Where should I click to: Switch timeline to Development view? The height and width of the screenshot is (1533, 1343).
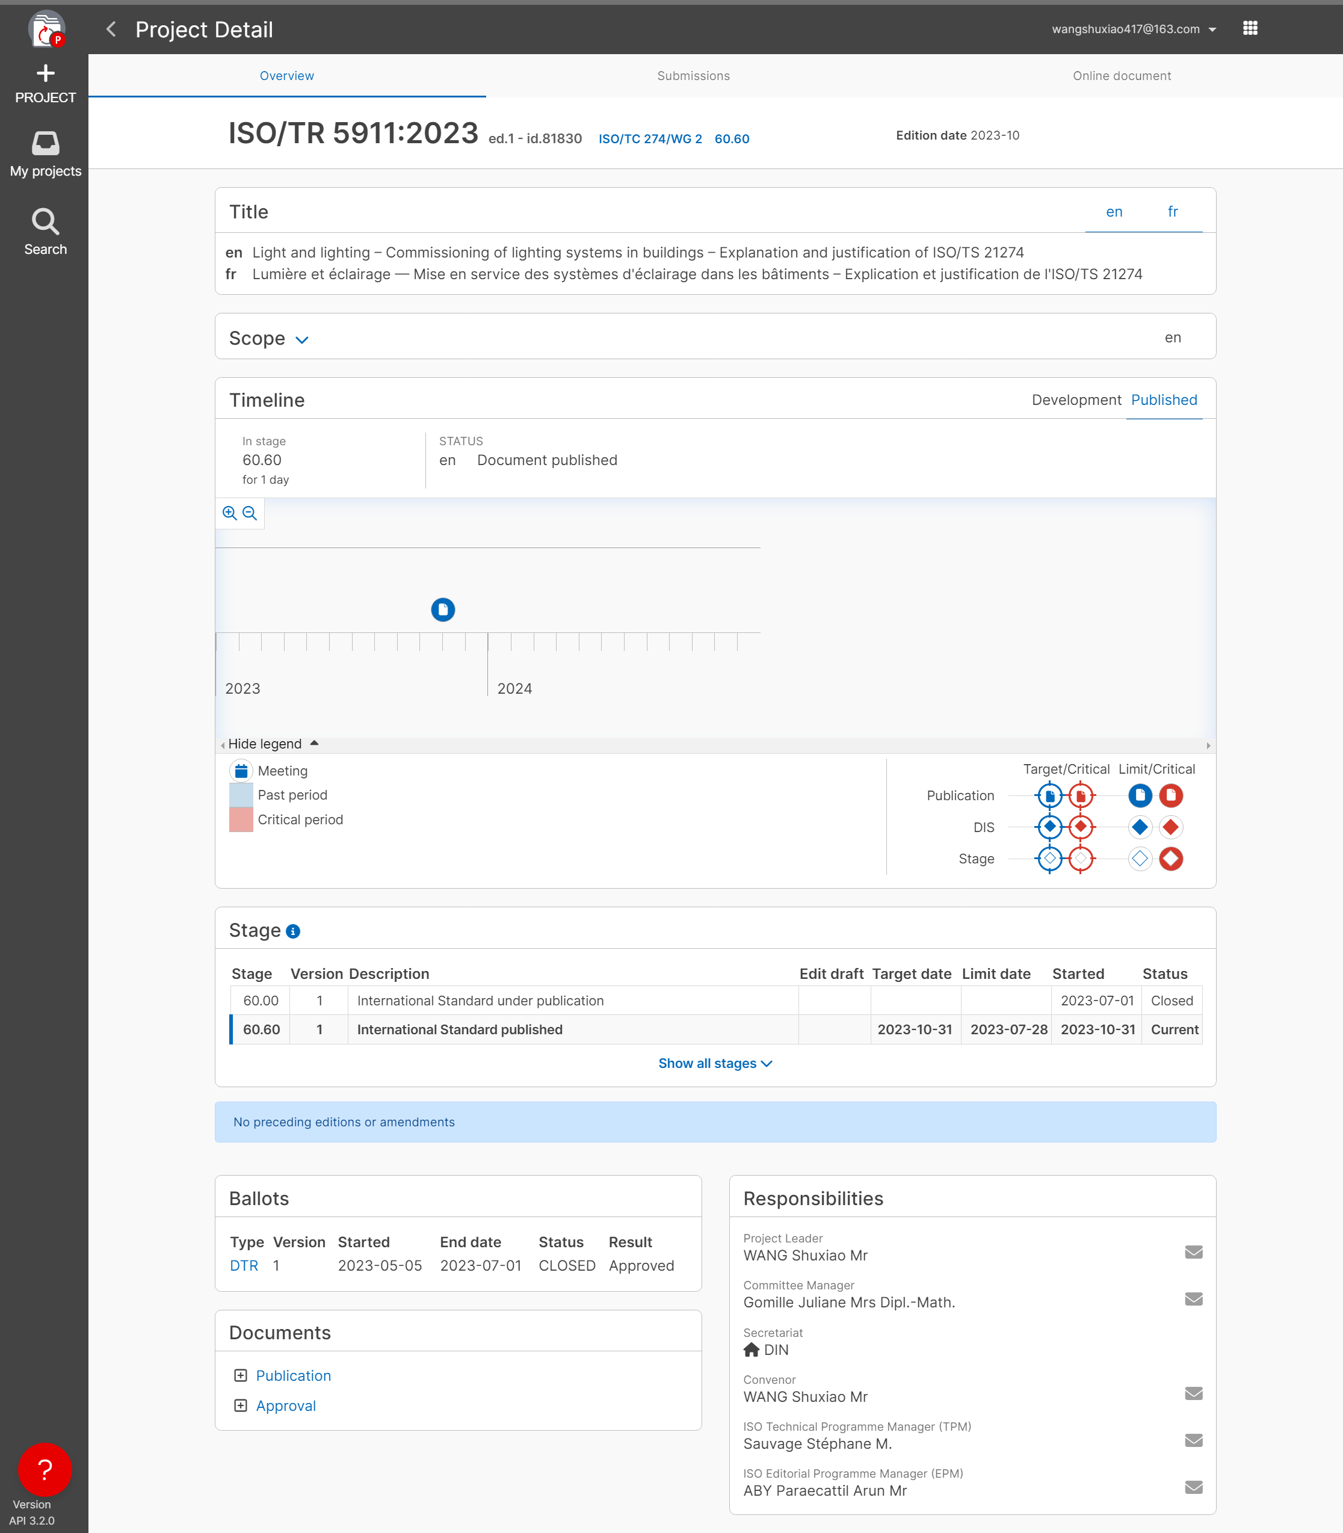point(1076,400)
